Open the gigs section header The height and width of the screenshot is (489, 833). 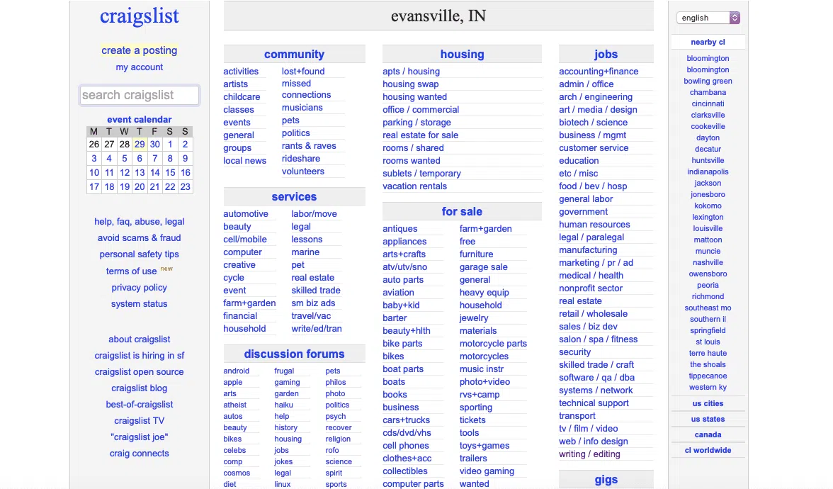click(x=606, y=479)
